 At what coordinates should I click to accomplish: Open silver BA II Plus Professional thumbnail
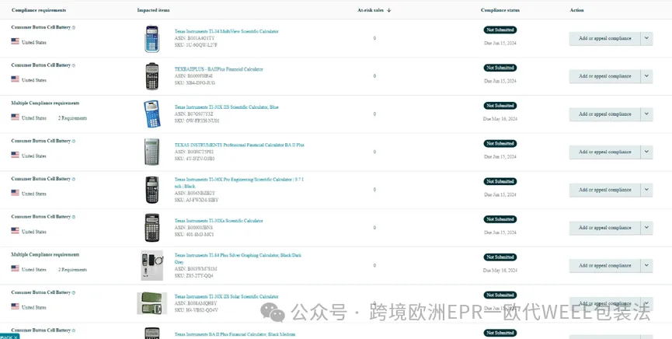pos(151,152)
